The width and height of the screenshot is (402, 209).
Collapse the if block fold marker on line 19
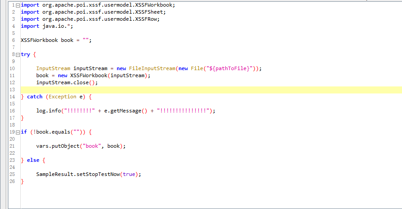(18, 132)
